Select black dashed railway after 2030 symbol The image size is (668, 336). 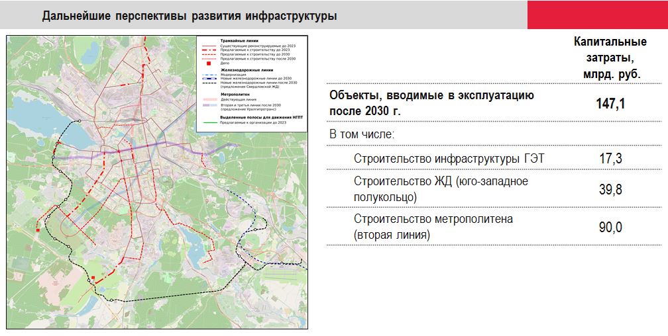coord(209,83)
